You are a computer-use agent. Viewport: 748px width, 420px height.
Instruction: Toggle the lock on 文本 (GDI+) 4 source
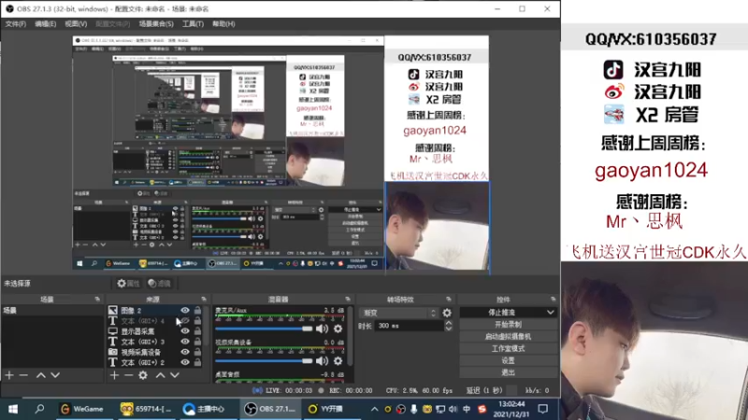197,320
